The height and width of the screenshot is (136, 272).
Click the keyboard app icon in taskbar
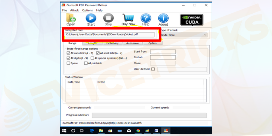click(x=119, y=131)
